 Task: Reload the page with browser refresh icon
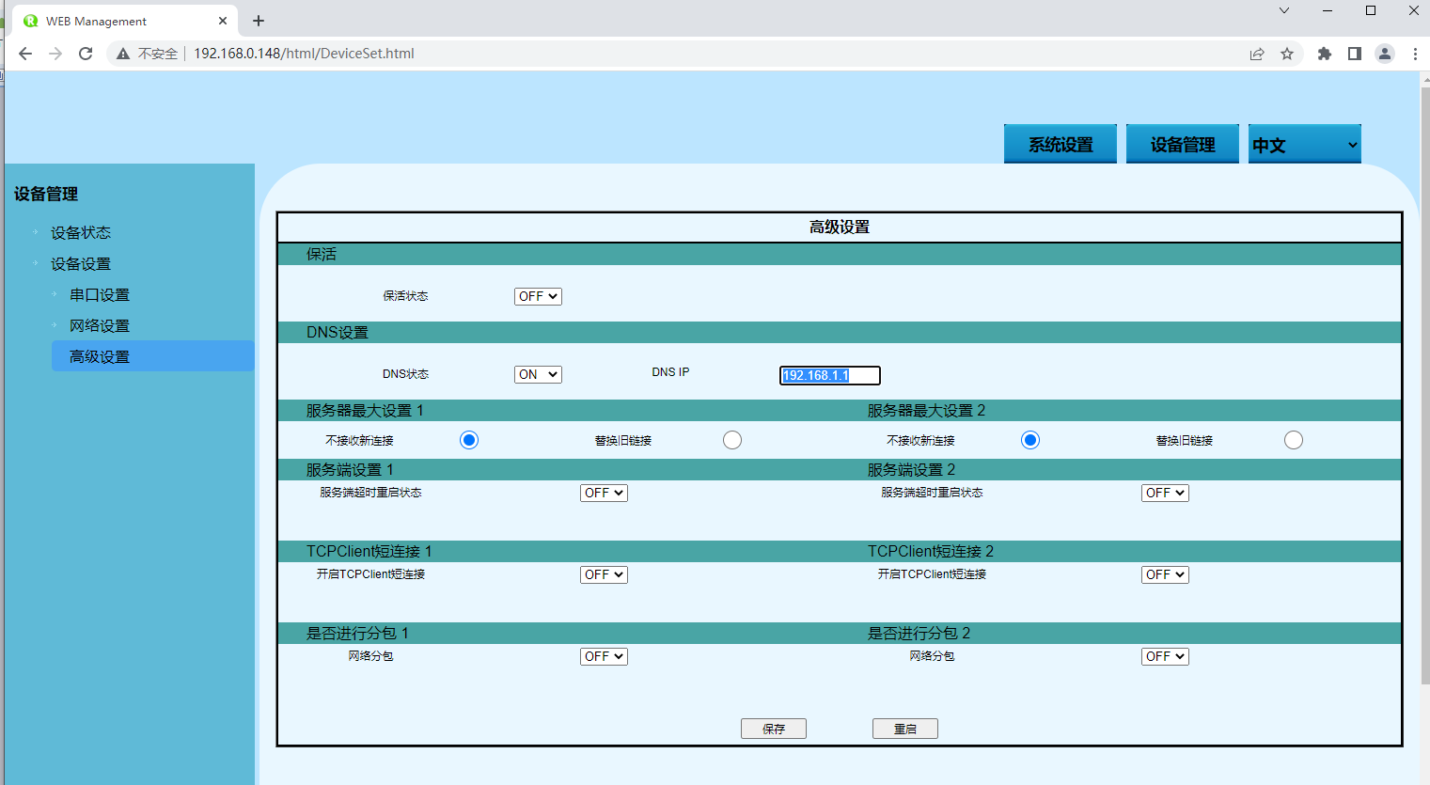tap(86, 54)
